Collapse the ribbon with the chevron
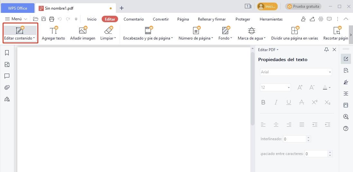353x172 pixels. [x=346, y=19]
